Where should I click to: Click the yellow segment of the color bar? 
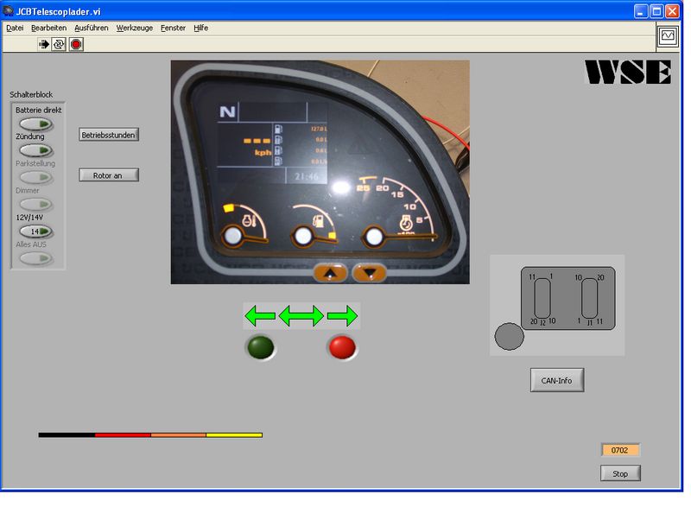pyautogui.click(x=234, y=434)
